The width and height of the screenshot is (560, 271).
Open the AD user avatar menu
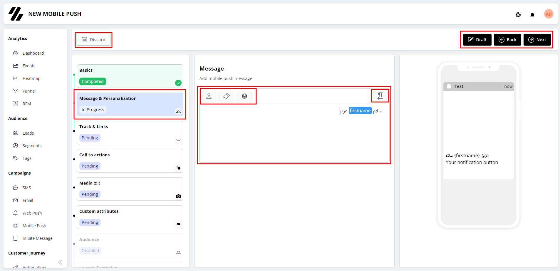coord(549,14)
